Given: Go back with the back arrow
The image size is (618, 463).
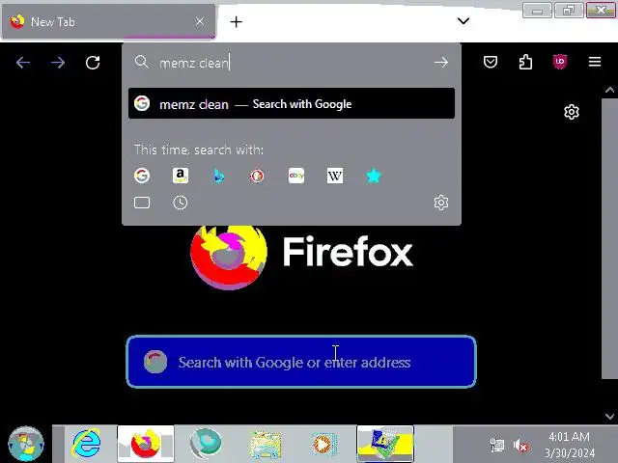Looking at the screenshot, I should (x=23, y=62).
